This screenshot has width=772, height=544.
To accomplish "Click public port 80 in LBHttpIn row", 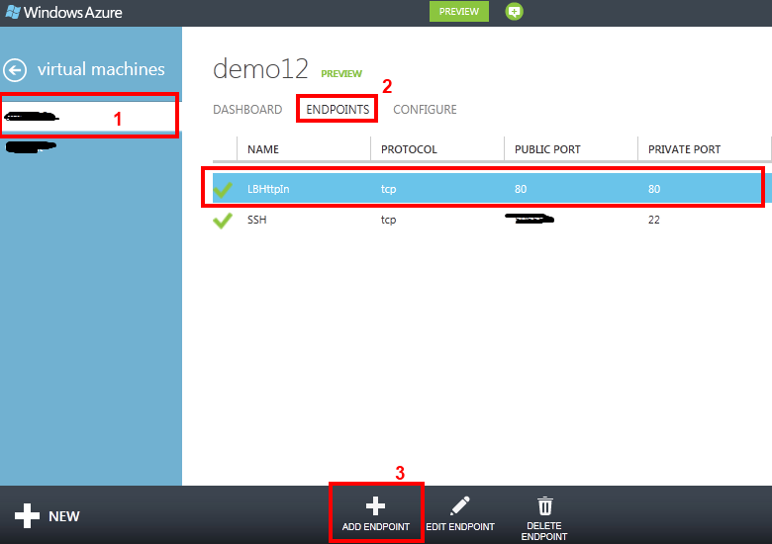I will [x=521, y=189].
